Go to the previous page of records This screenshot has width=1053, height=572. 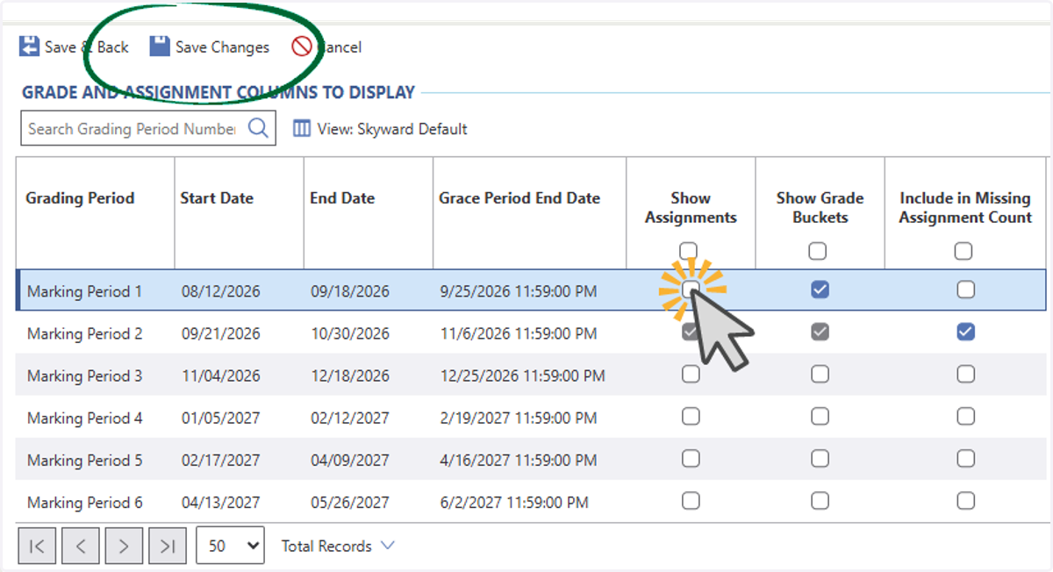pos(81,546)
